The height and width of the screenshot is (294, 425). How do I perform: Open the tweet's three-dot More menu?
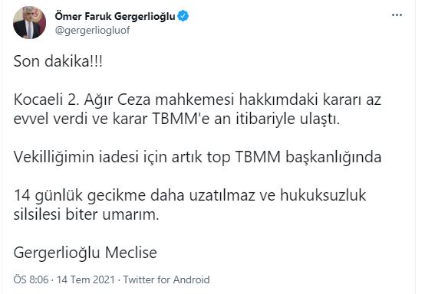397,15
